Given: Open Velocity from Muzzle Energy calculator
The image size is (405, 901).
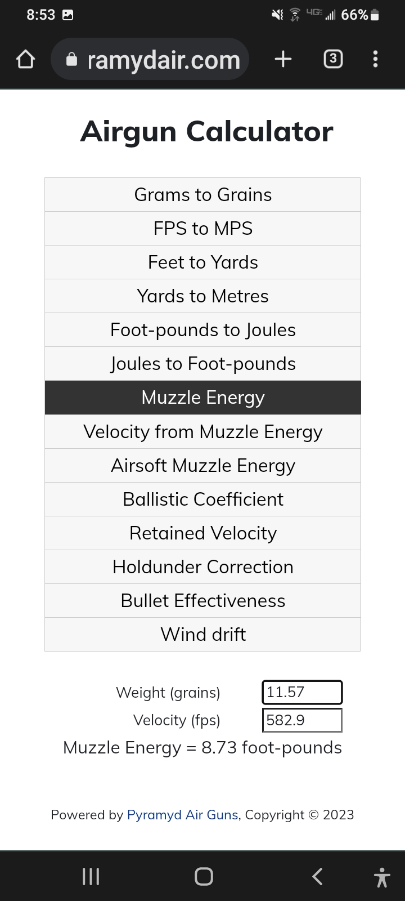Looking at the screenshot, I should click(202, 432).
